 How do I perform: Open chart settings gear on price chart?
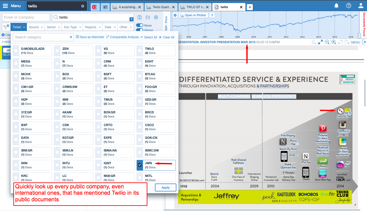click(175, 15)
